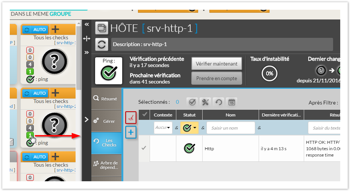Open the Résumé tab
The image size is (350, 191).
(x=106, y=99)
